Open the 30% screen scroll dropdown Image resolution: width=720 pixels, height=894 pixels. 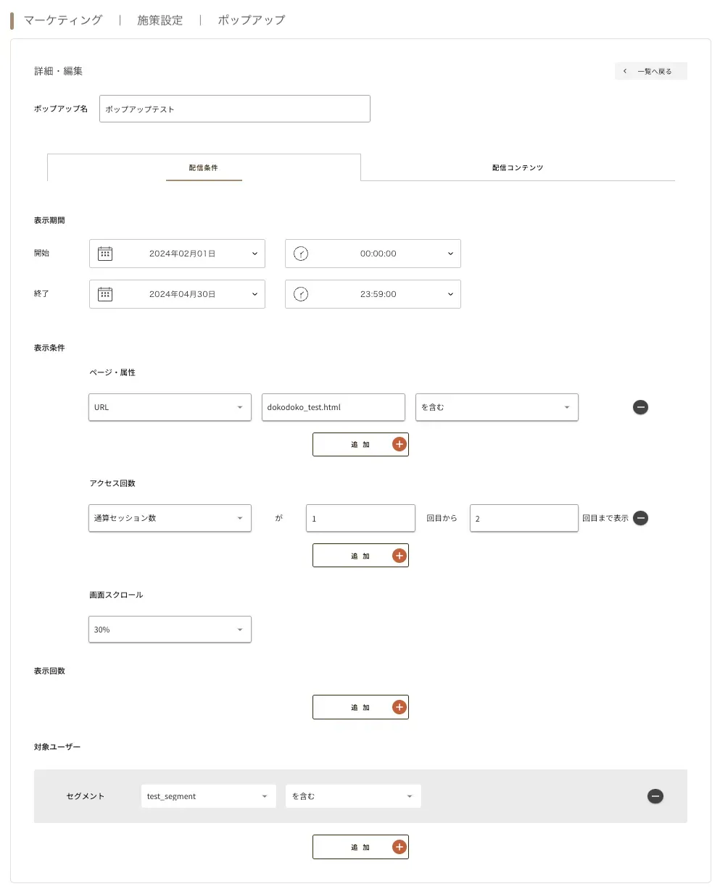169,629
